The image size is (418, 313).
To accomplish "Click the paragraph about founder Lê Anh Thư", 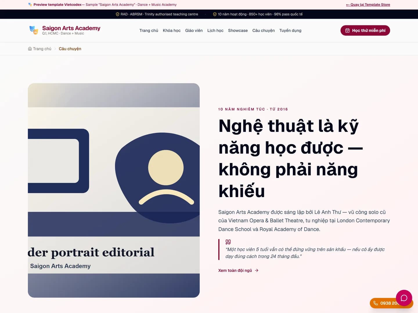I will point(304,221).
